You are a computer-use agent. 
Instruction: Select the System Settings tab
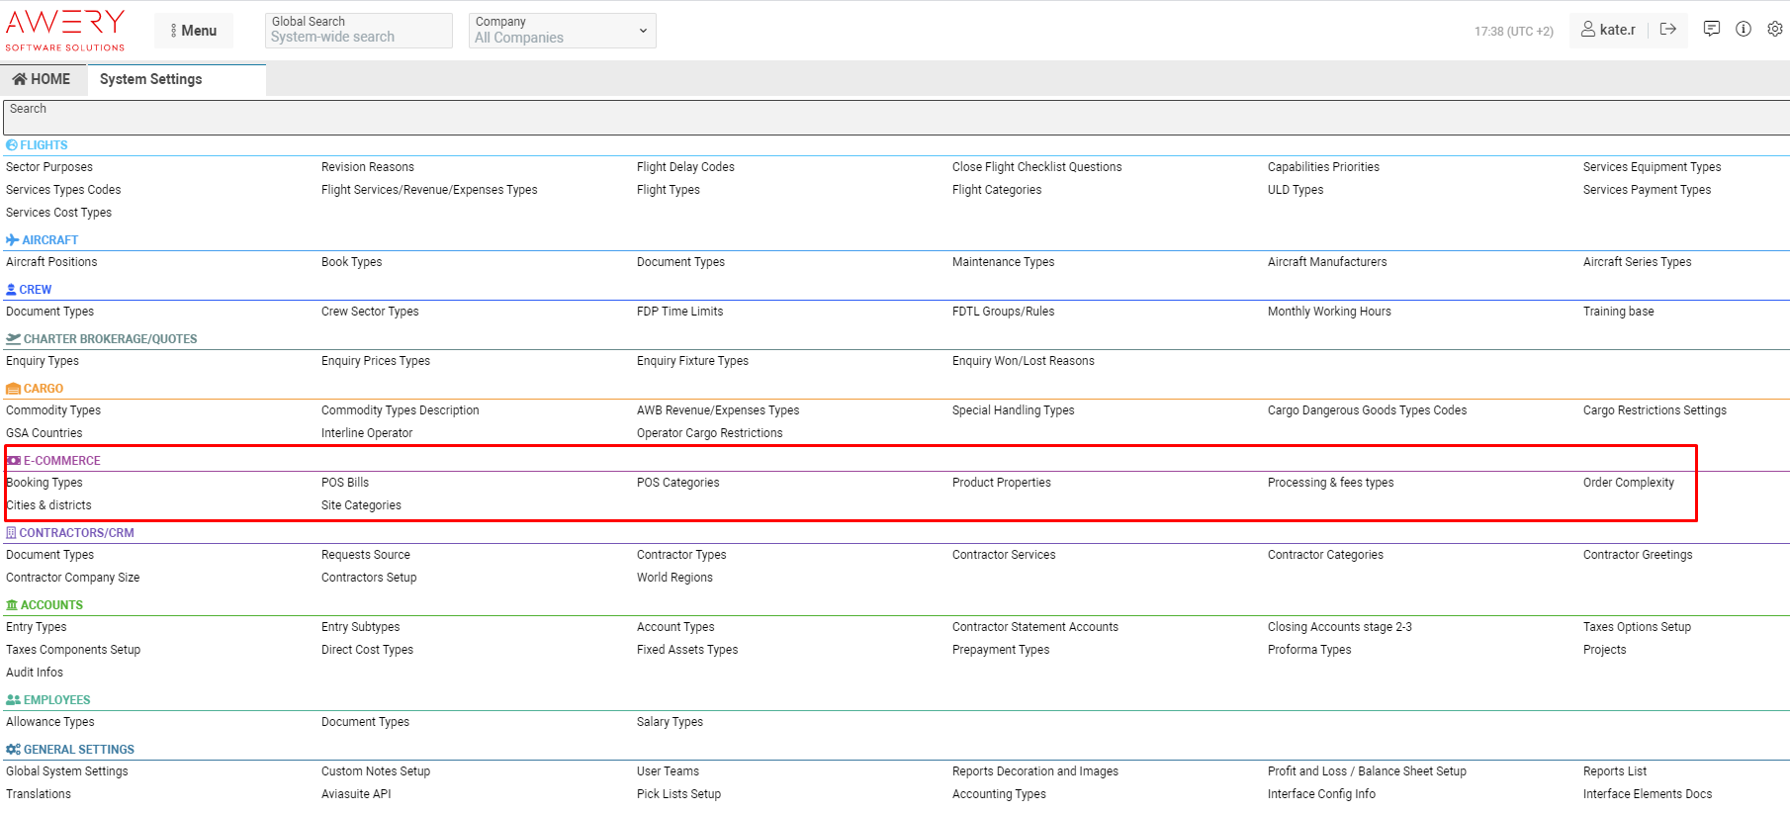click(x=150, y=79)
